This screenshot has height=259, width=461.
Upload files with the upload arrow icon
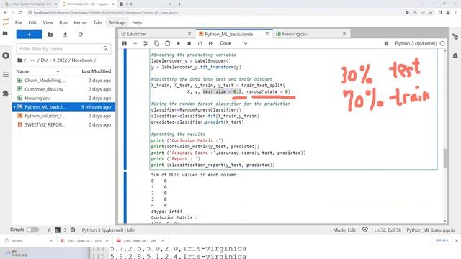[x=66, y=35]
